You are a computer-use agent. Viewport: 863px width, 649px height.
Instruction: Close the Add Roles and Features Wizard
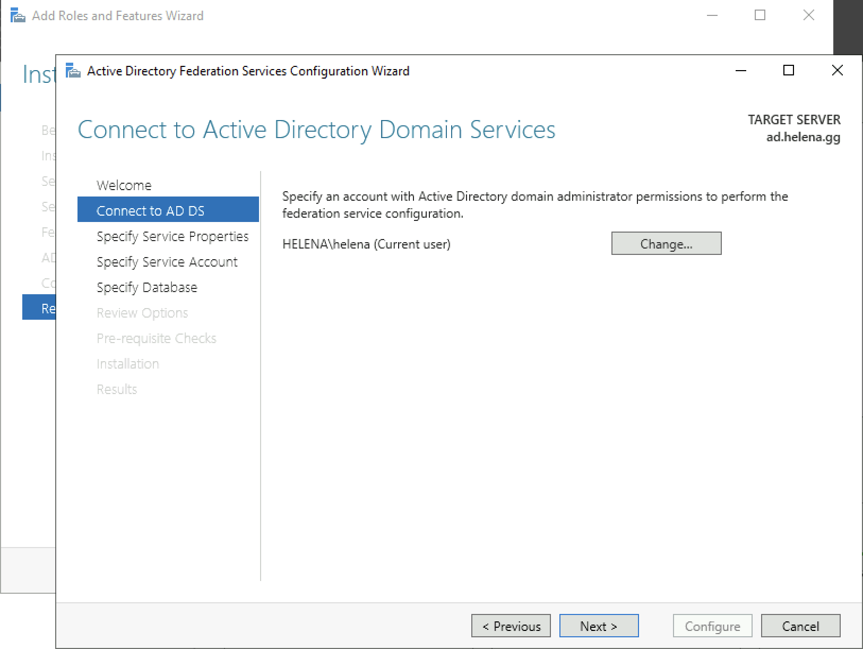click(808, 15)
